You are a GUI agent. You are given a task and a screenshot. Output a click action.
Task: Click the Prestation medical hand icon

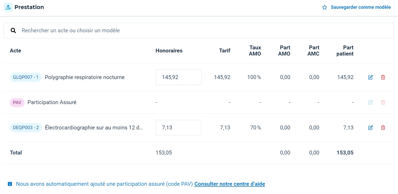click(8, 7)
